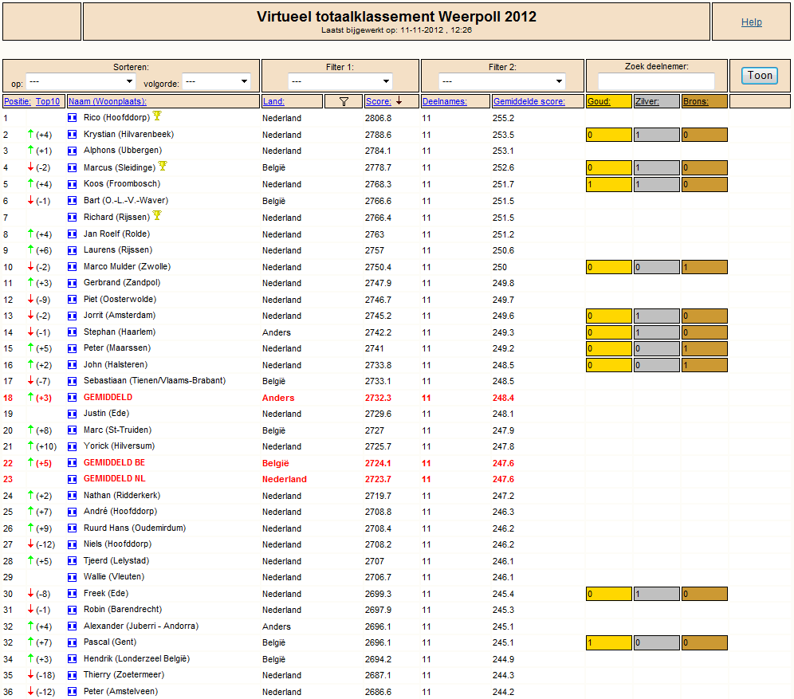
Task: Click the red GEMIDDELD name in row 18
Action: (108, 398)
